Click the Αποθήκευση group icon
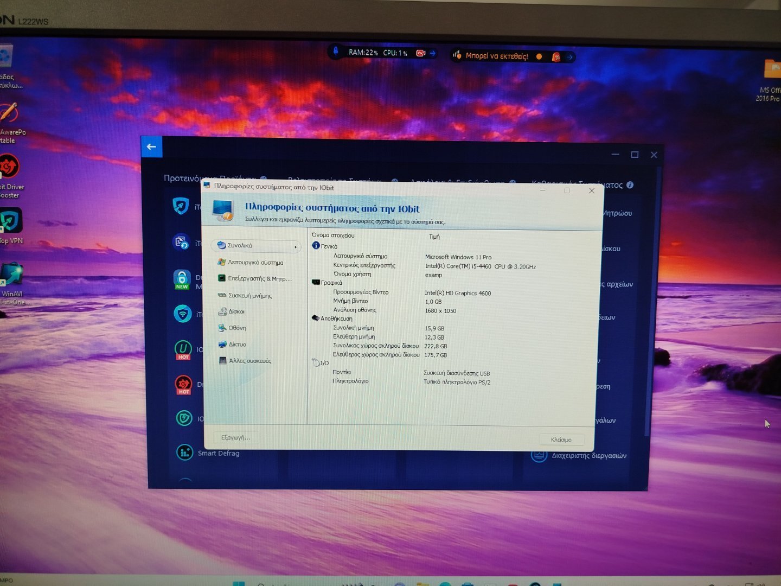This screenshot has width=781, height=586. [315, 318]
